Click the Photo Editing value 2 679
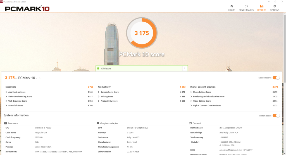The height and width of the screenshot is (155, 286). tap(275, 92)
